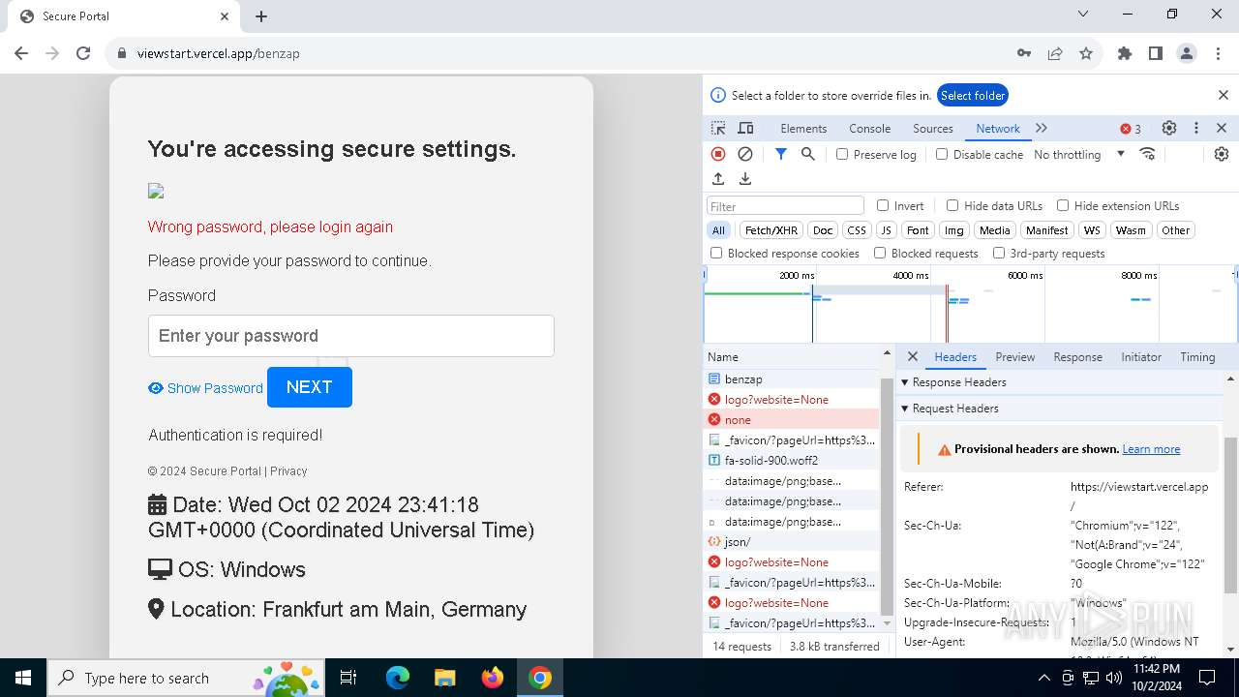
Task: Click the NEXT button
Action: 310,387
